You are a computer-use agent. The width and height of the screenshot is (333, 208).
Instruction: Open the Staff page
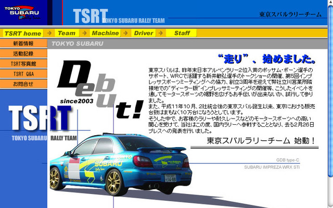click(x=182, y=33)
